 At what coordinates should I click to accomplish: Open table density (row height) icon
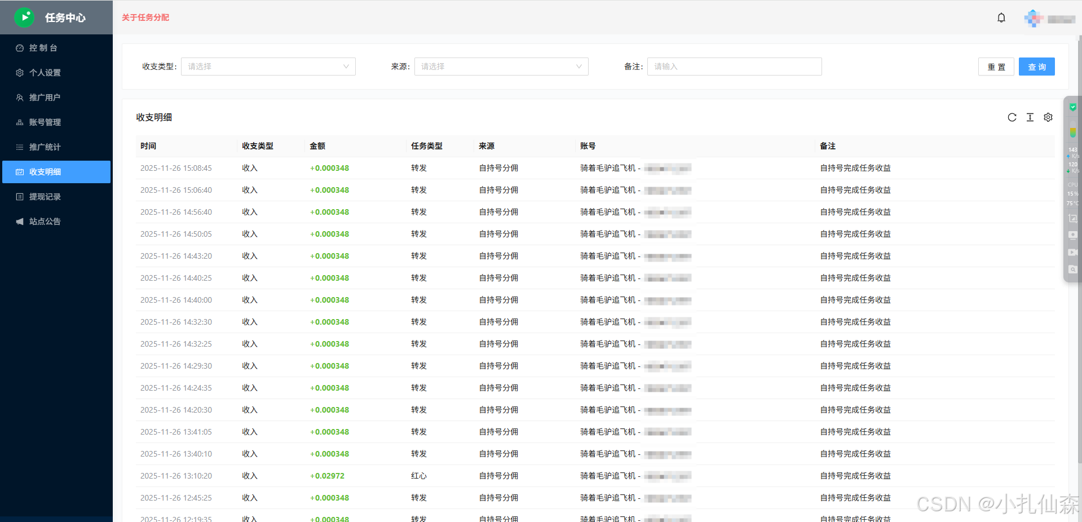[x=1030, y=117]
